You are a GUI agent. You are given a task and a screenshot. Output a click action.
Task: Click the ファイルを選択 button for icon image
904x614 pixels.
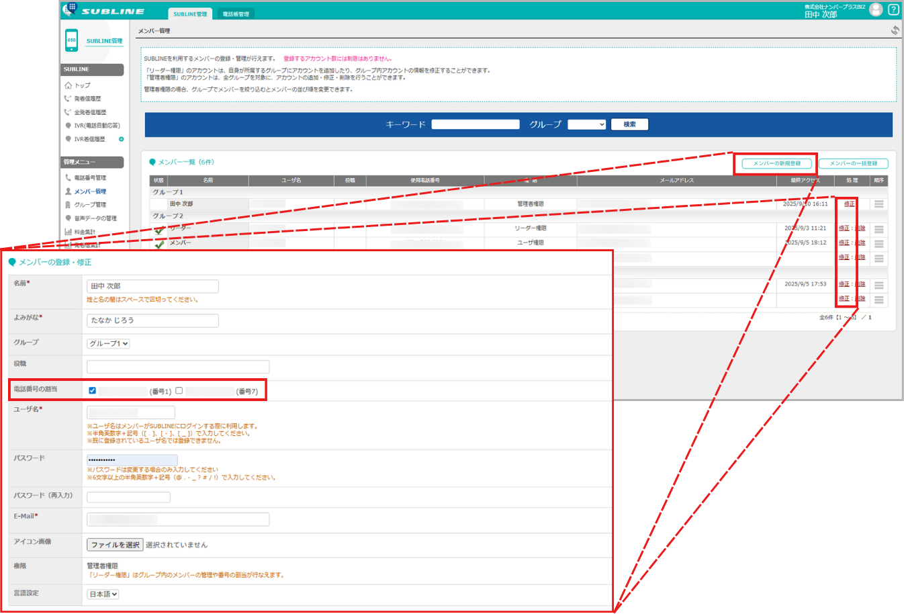coord(115,545)
